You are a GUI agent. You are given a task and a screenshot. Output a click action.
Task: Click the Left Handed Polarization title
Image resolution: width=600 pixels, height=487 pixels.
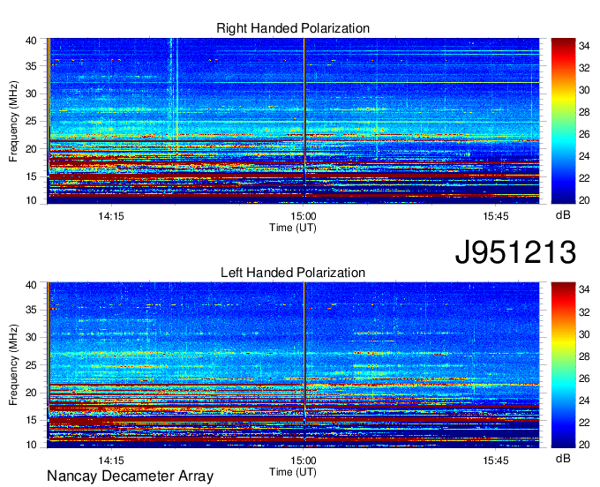tap(293, 273)
